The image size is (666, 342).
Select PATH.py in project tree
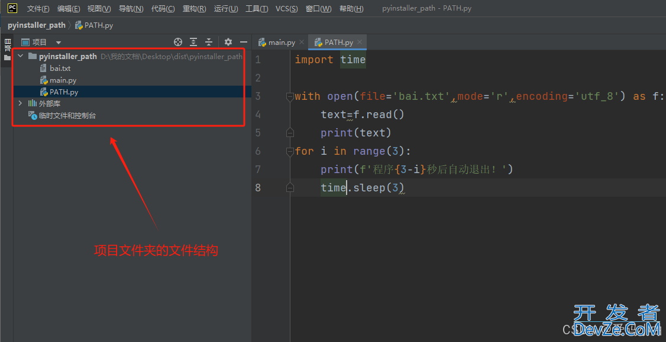(x=64, y=92)
